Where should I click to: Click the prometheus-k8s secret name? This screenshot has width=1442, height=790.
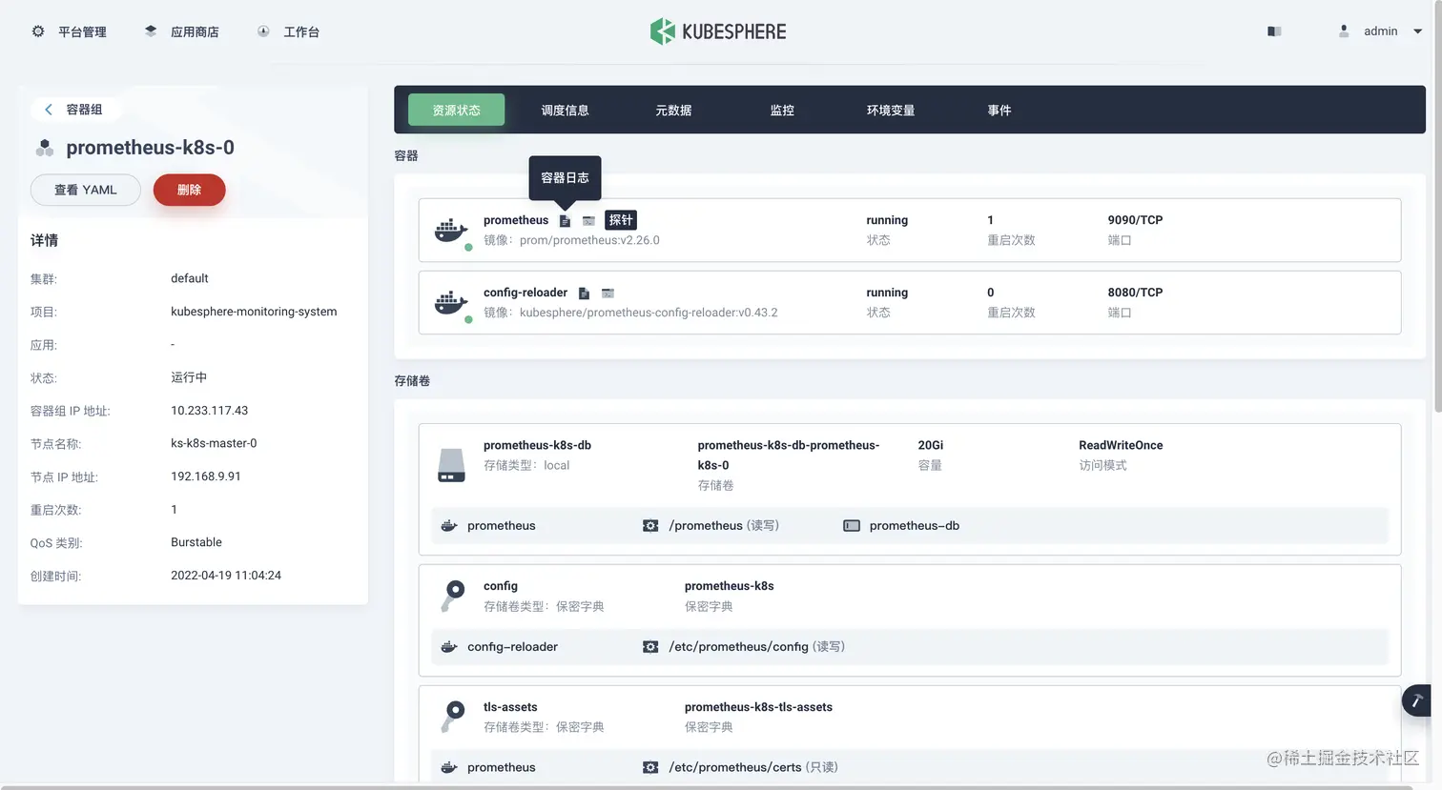click(729, 586)
